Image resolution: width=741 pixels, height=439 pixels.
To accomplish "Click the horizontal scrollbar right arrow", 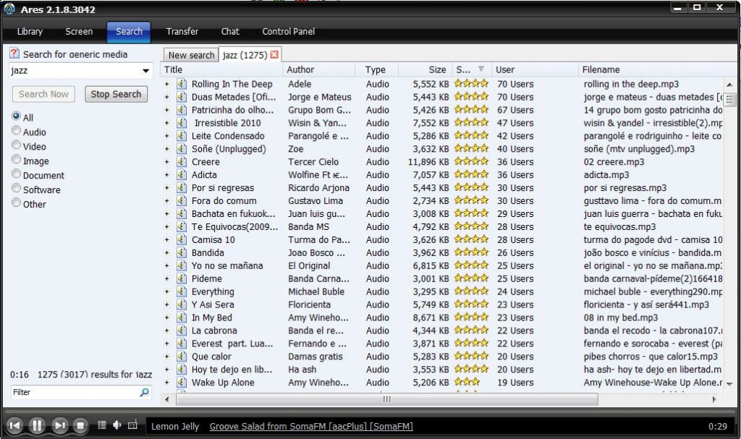I will click(x=714, y=399).
